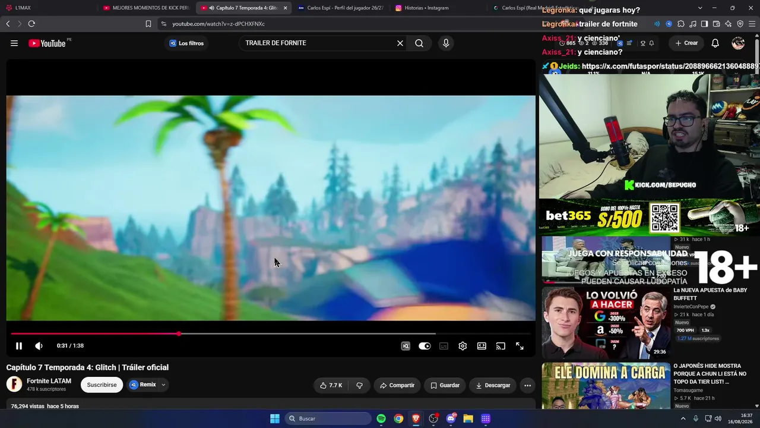The image size is (760, 428).
Task: Open Google Chrome from the taskbar
Action: coord(398,418)
